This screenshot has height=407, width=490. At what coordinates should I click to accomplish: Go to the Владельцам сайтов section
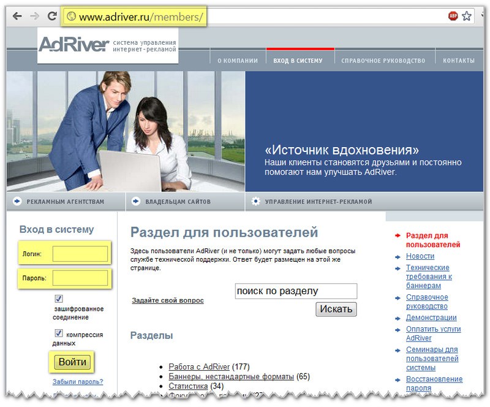[178, 202]
